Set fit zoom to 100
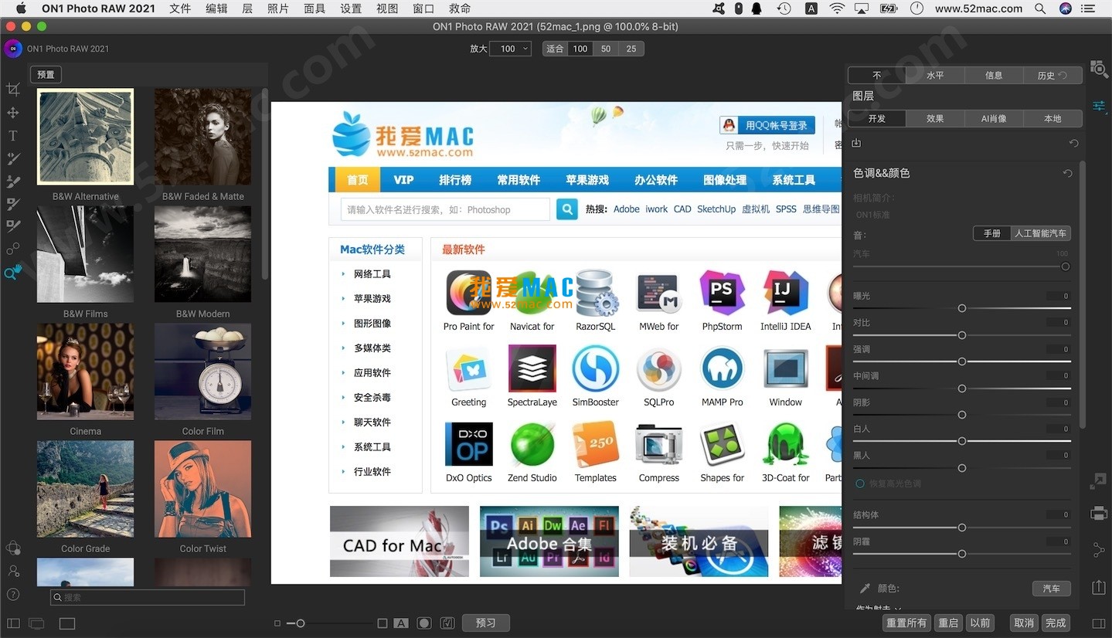The height and width of the screenshot is (638, 1112). coord(580,49)
